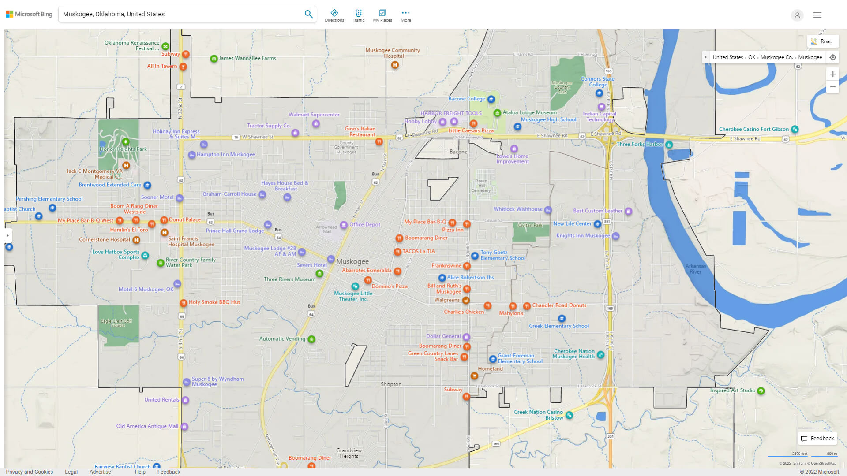
Task: Click the locate-me compass icon
Action: [x=833, y=57]
